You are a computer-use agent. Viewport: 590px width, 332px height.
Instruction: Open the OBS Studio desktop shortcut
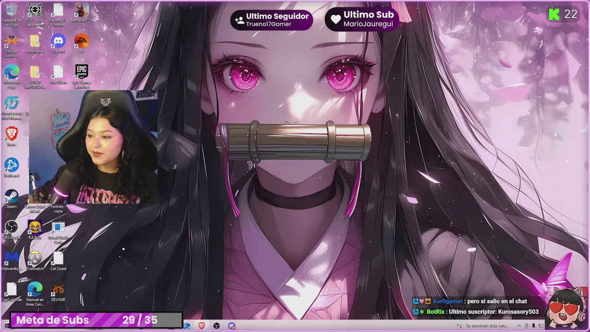click(x=12, y=230)
